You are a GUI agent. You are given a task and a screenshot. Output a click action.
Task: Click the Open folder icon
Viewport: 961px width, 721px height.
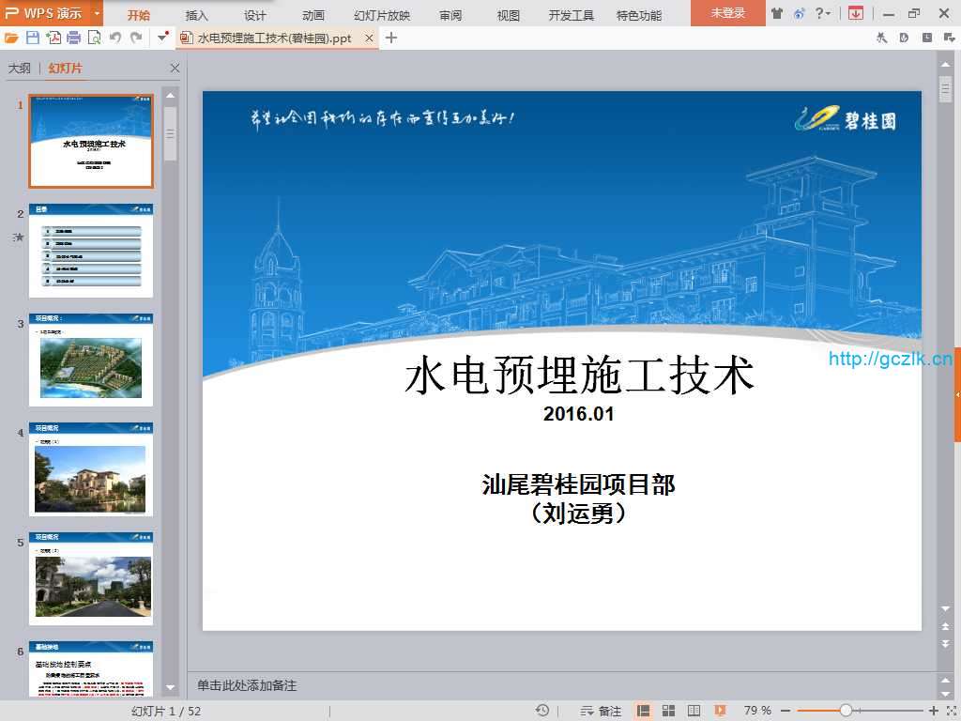click(11, 38)
